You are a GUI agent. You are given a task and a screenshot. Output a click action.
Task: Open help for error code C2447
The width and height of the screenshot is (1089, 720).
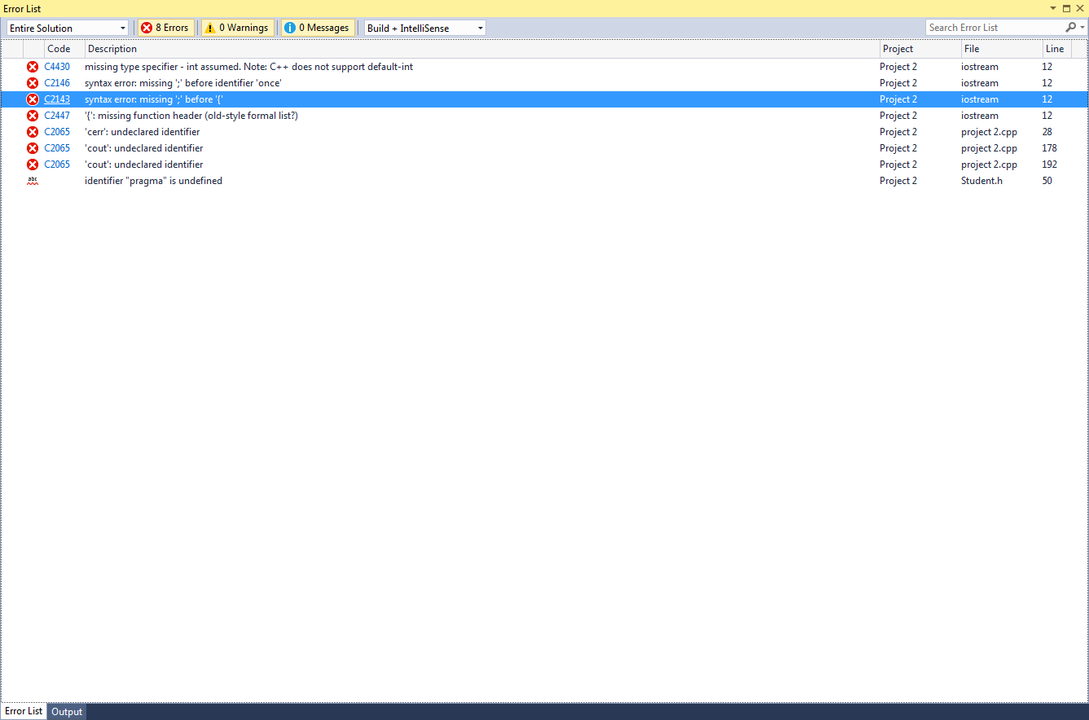click(x=57, y=116)
